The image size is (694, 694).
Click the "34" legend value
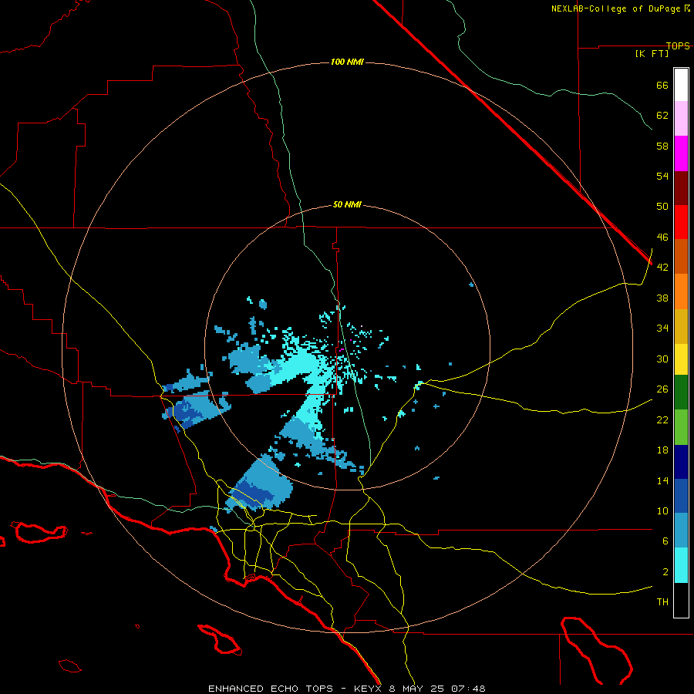pyautogui.click(x=662, y=328)
